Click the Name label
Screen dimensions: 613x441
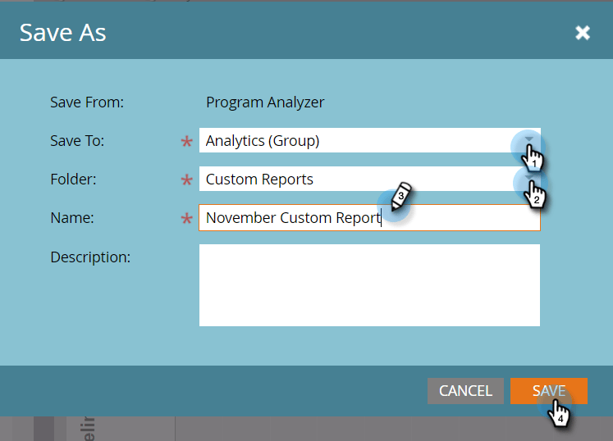point(72,218)
